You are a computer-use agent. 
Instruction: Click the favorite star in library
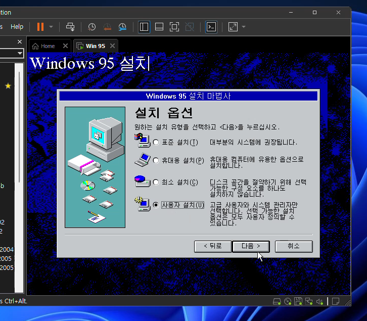tap(8, 86)
